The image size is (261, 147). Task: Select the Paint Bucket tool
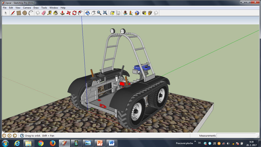[x=56, y=13]
